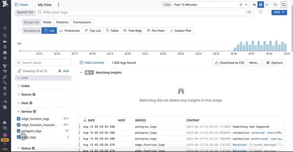Open the user avatar in sidebar
This screenshot has width=293, height=152.
click(x=5, y=135)
